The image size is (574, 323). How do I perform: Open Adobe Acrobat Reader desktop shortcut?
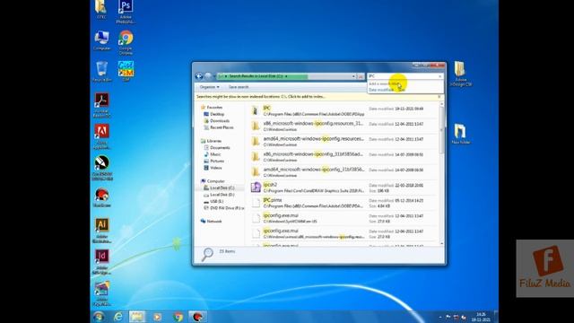101,105
